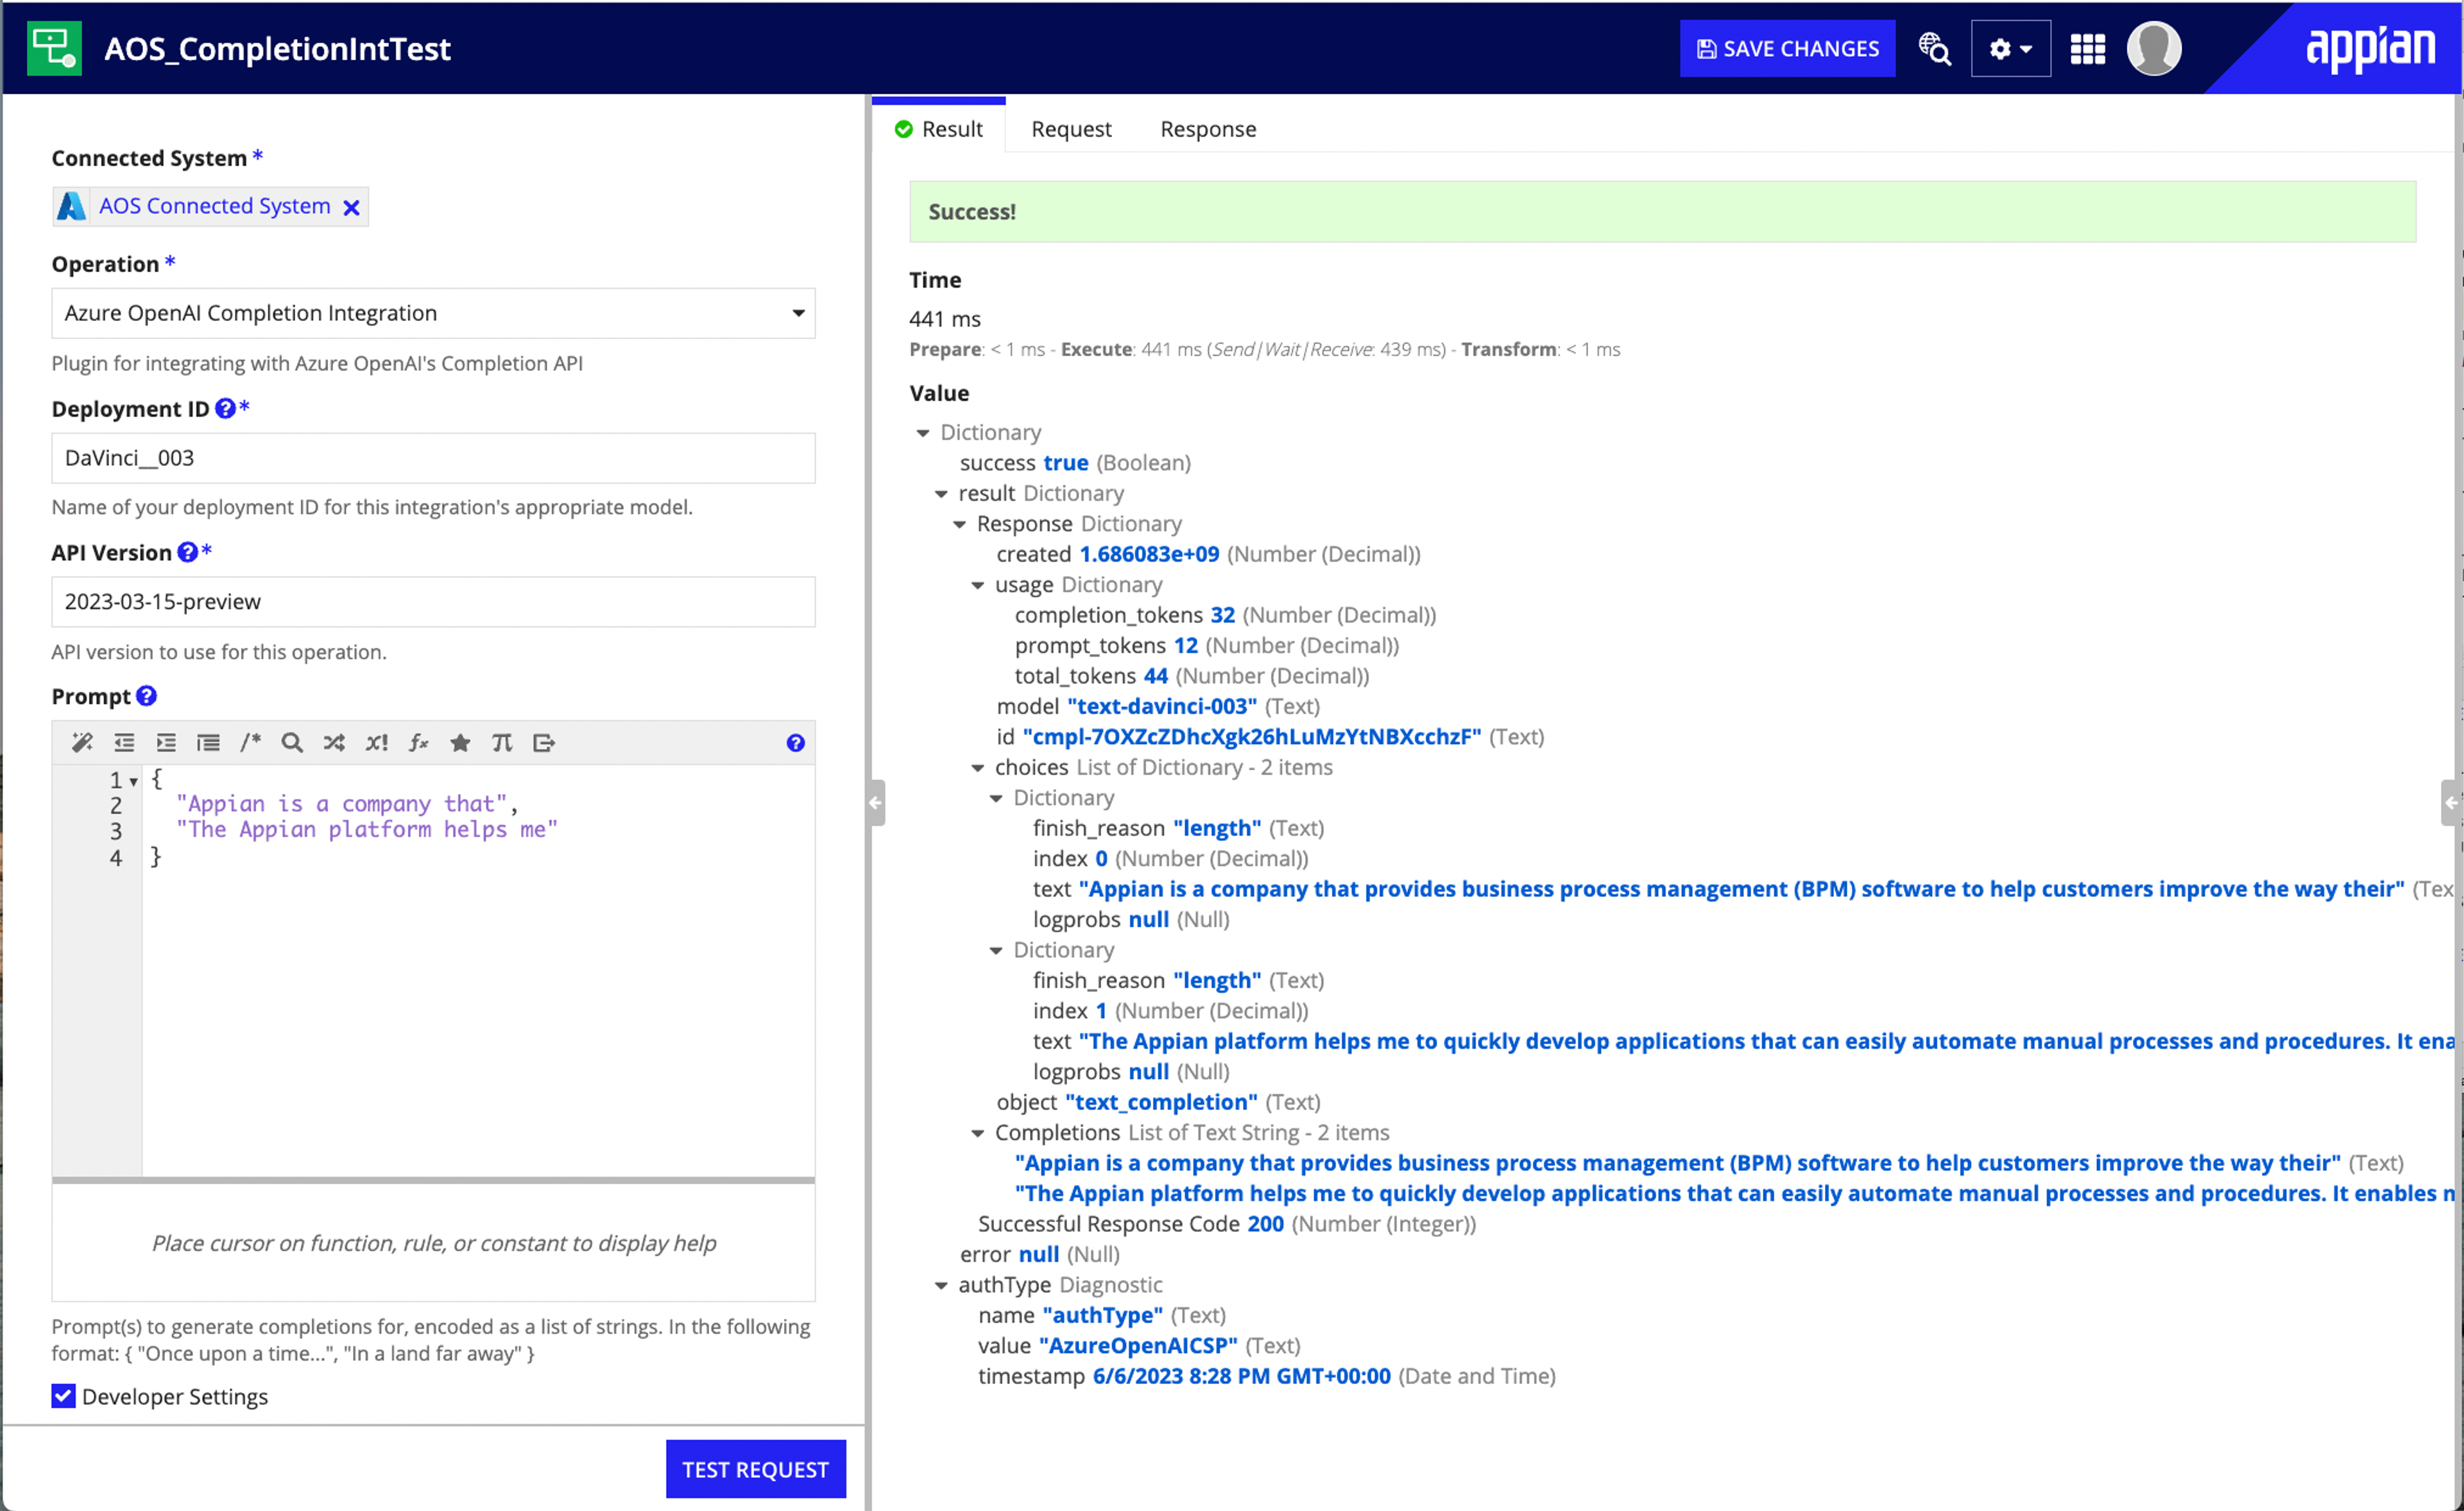Click the cmpl- id value
The image size is (2464, 1511).
[x=1251, y=736]
